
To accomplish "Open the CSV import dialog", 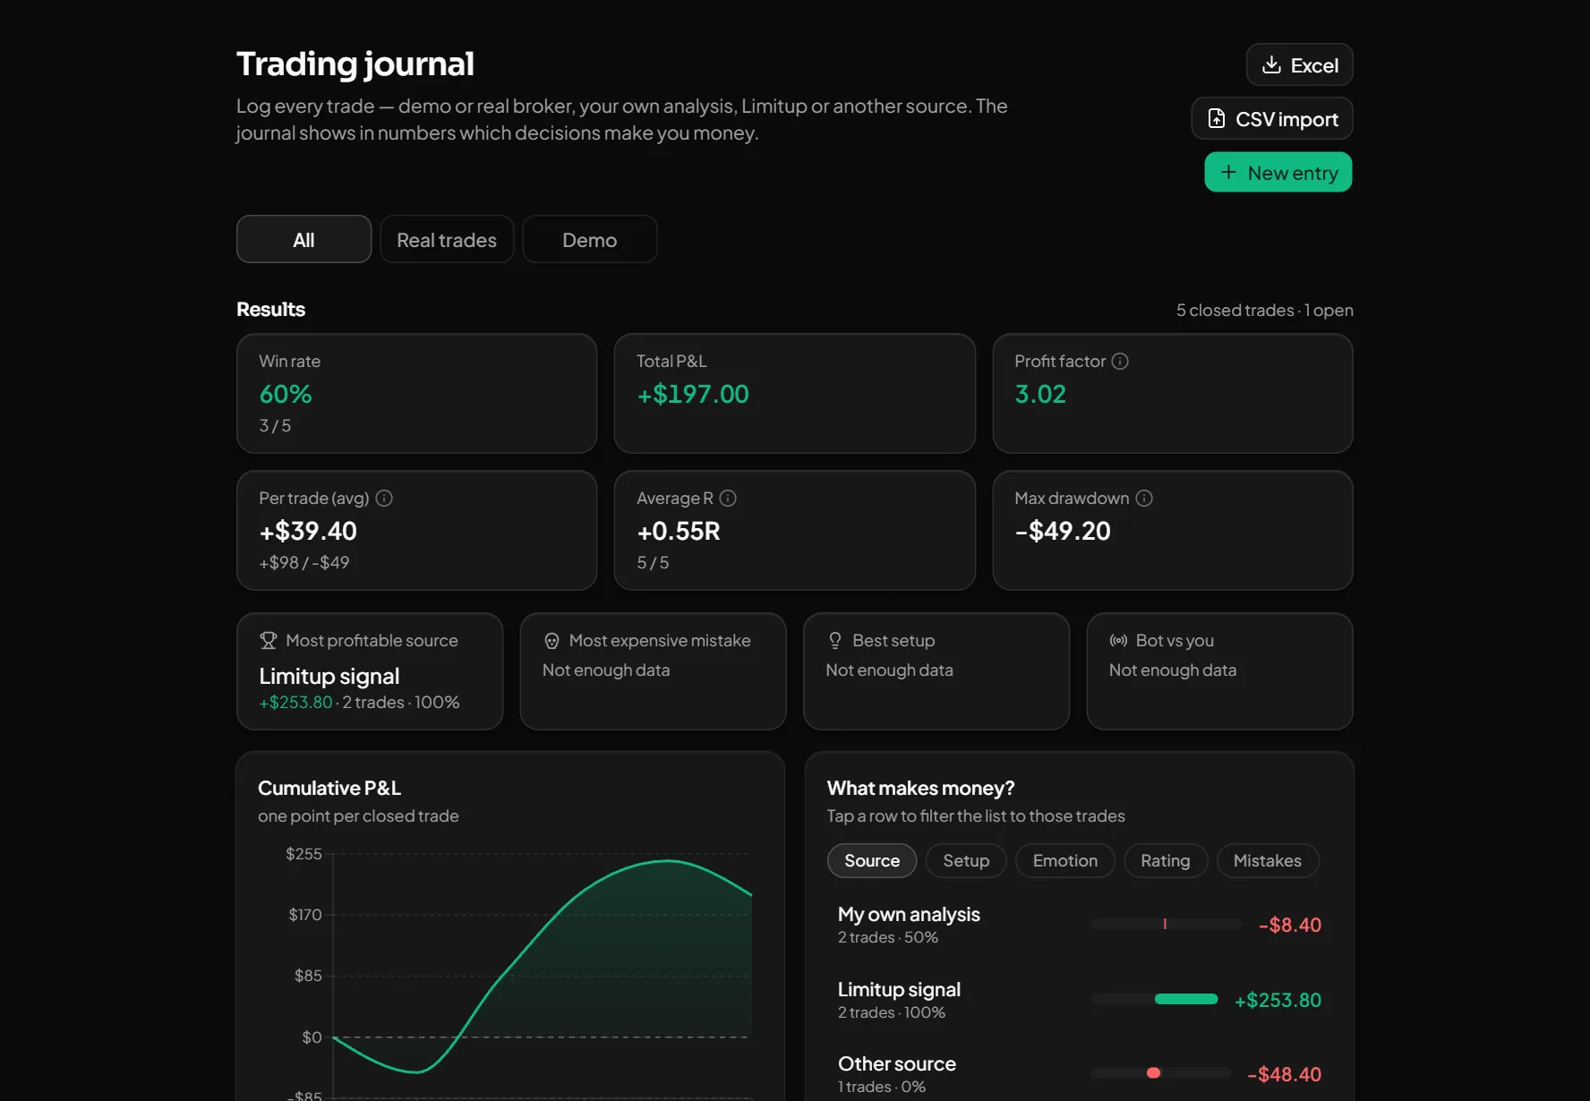I will (1271, 118).
